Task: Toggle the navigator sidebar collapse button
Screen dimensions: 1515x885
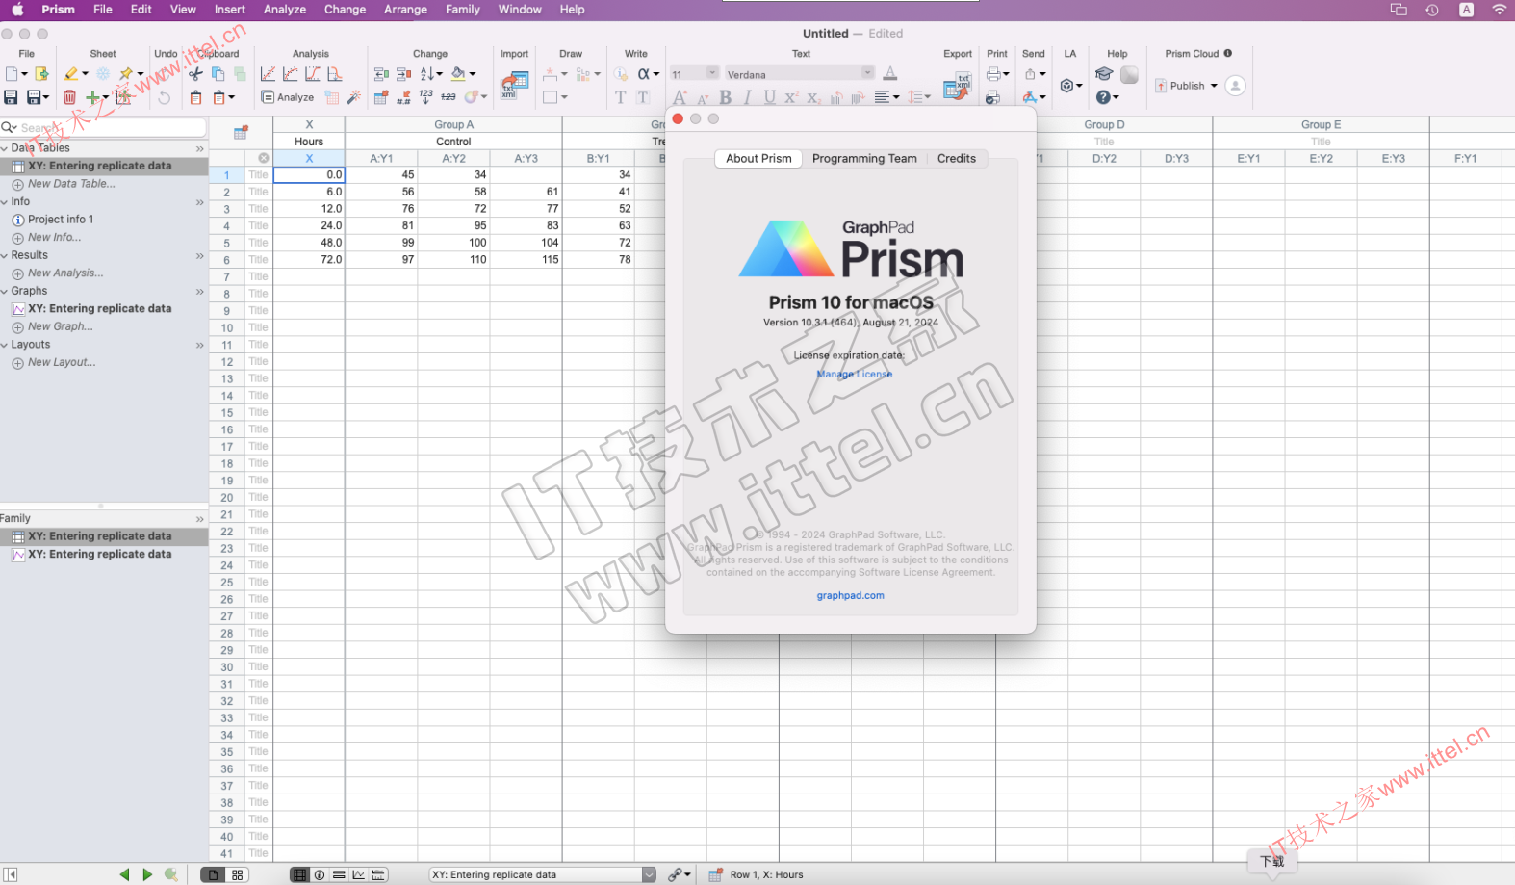Action: coord(11,874)
